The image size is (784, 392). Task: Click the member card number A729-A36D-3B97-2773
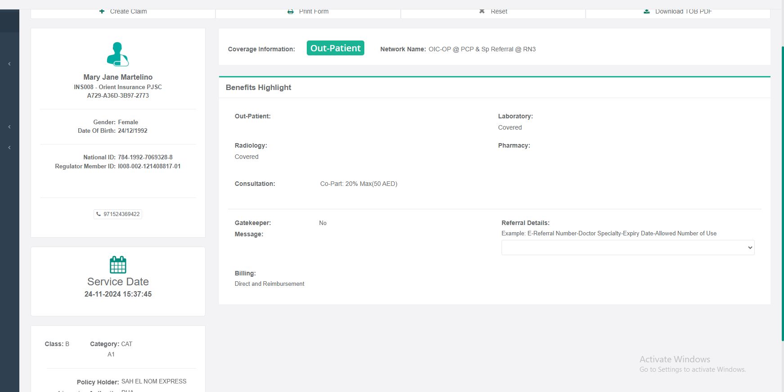tap(118, 95)
